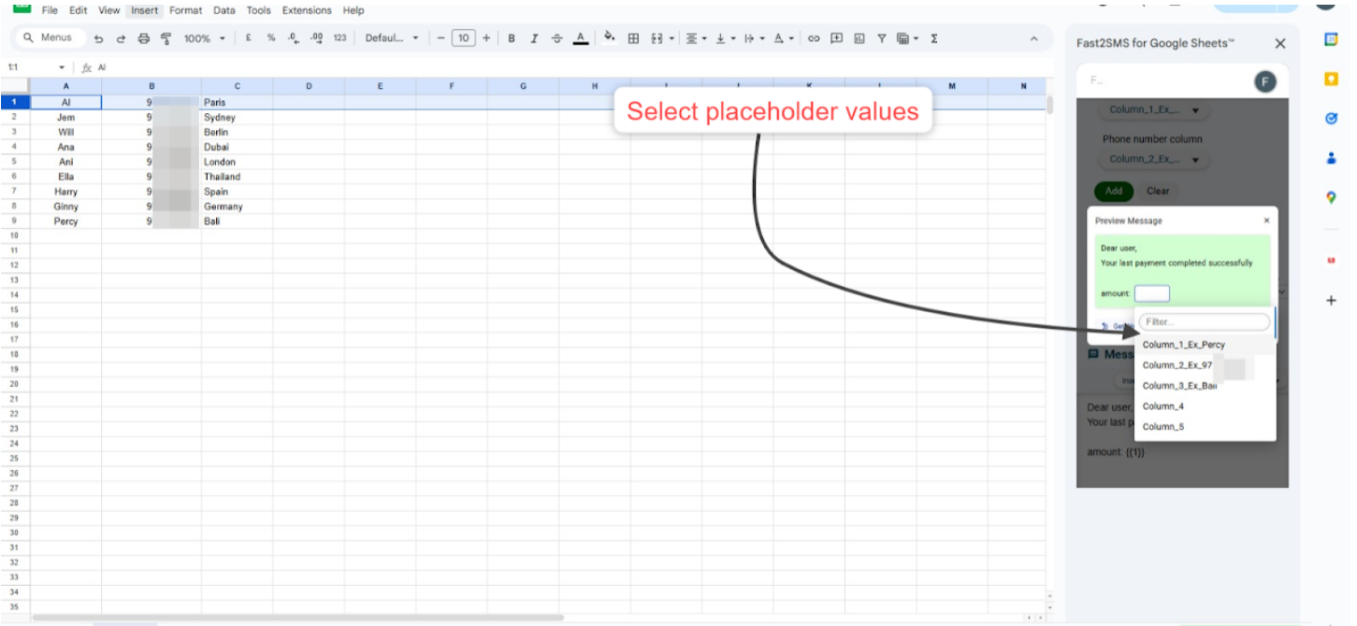Click the Undo arrow in the toolbar

tap(98, 38)
